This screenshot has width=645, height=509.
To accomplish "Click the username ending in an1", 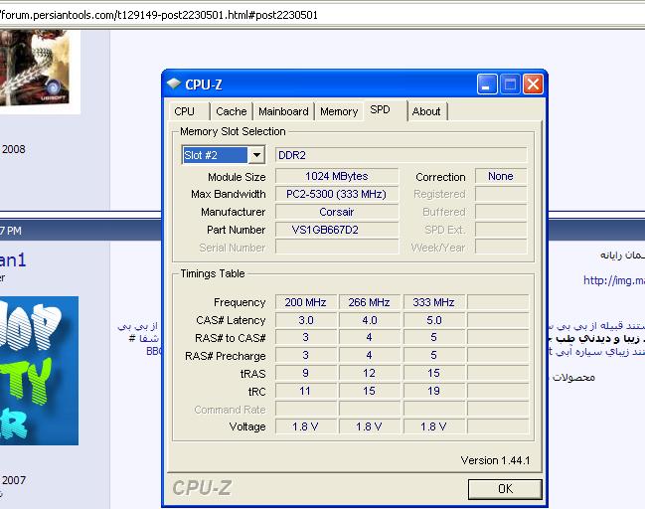I will [x=13, y=260].
